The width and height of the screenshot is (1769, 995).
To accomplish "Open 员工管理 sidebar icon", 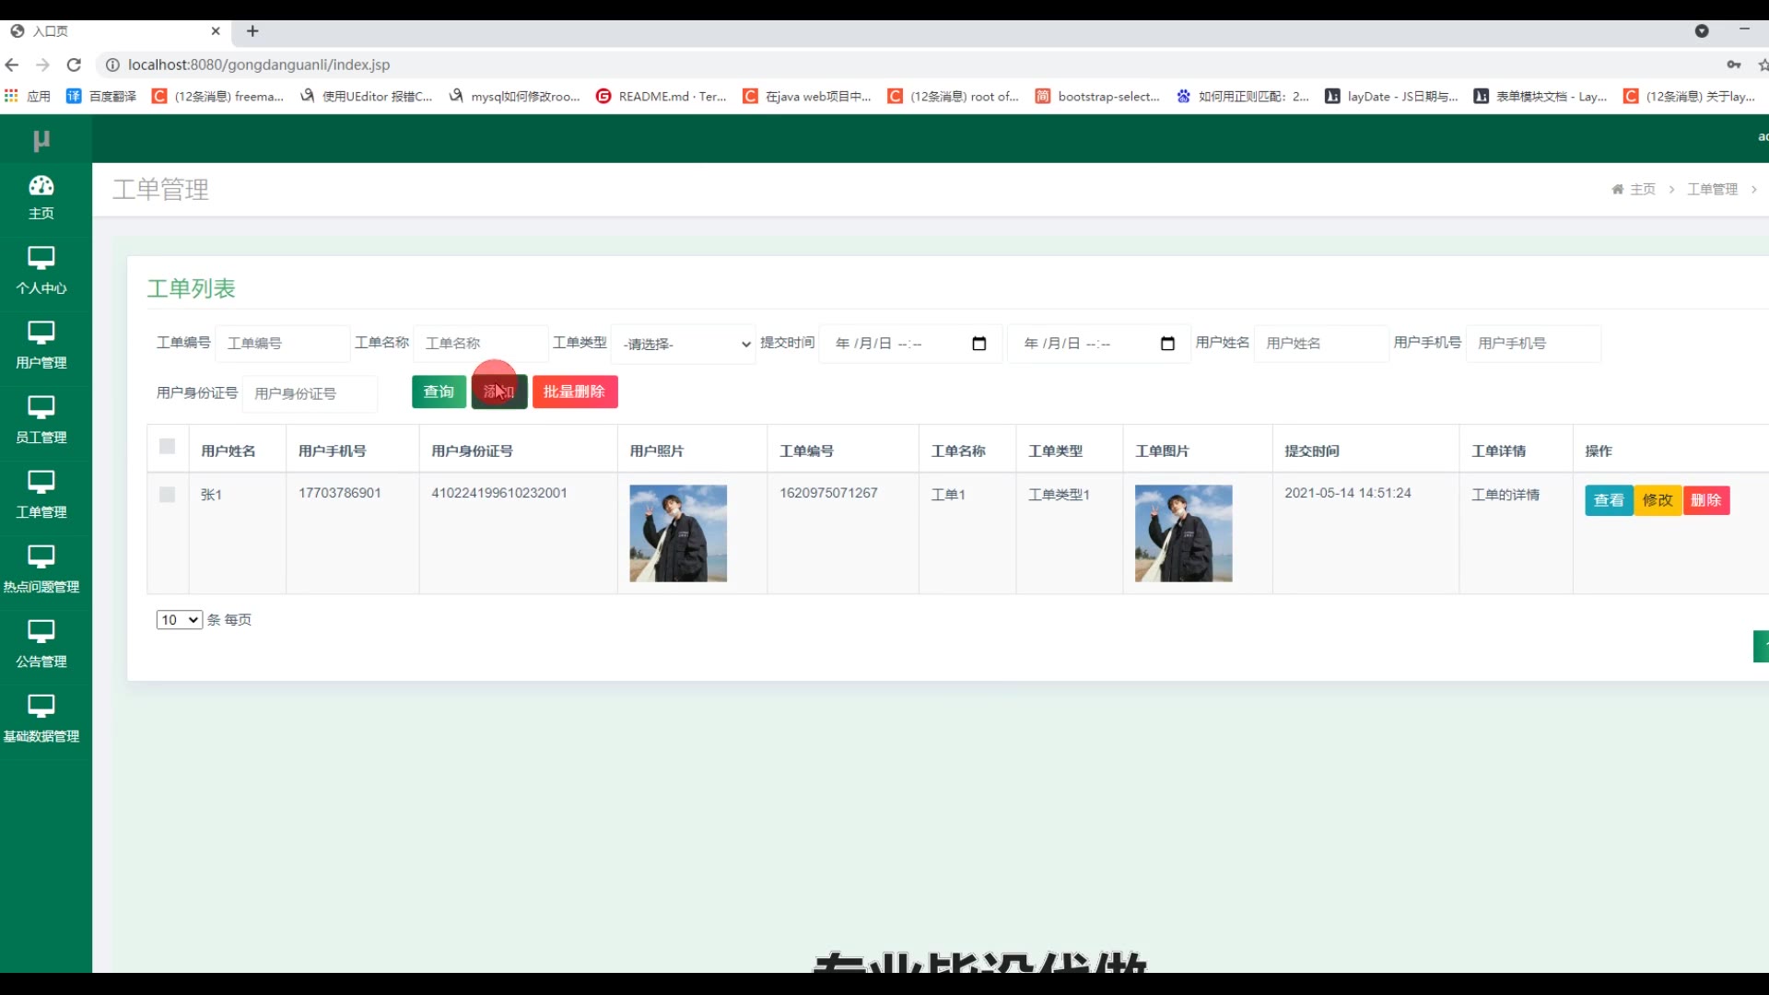I will point(41,407).
